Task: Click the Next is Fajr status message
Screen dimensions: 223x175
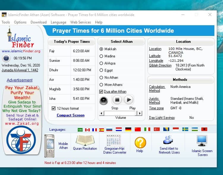Action: (x=80, y=163)
